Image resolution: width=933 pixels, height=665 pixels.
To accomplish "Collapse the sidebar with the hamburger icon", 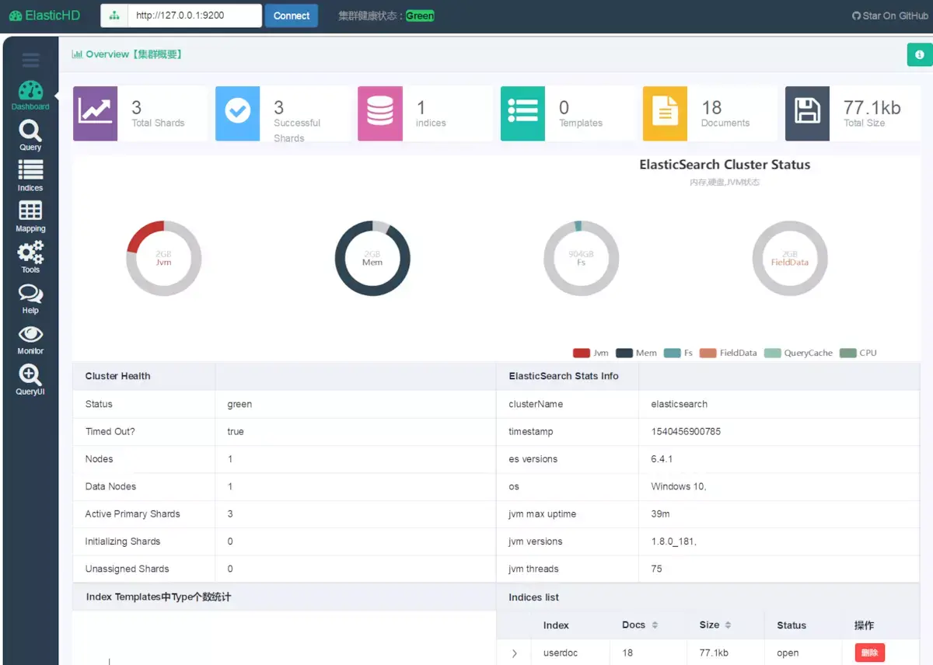I will pos(30,60).
